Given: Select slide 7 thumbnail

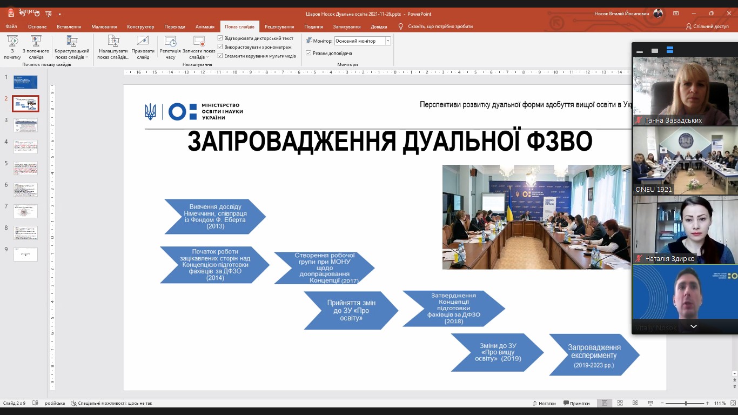Looking at the screenshot, I should [25, 211].
